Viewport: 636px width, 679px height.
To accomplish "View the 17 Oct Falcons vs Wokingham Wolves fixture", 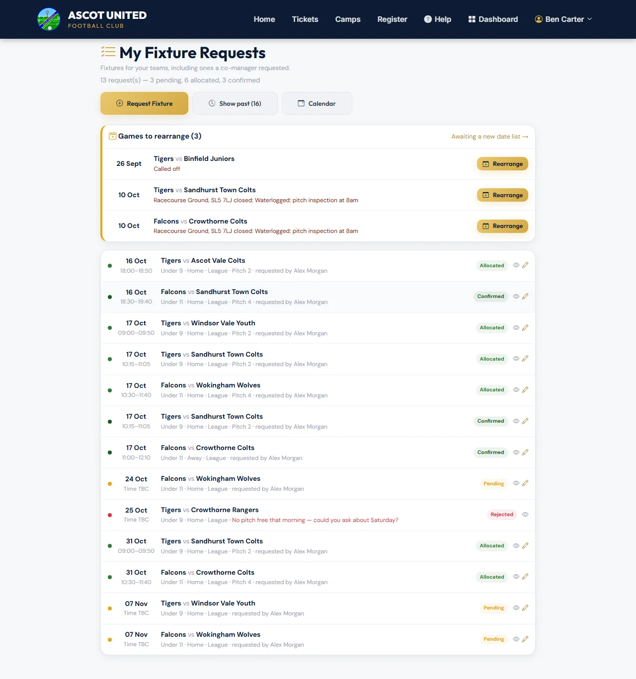I will pos(516,390).
